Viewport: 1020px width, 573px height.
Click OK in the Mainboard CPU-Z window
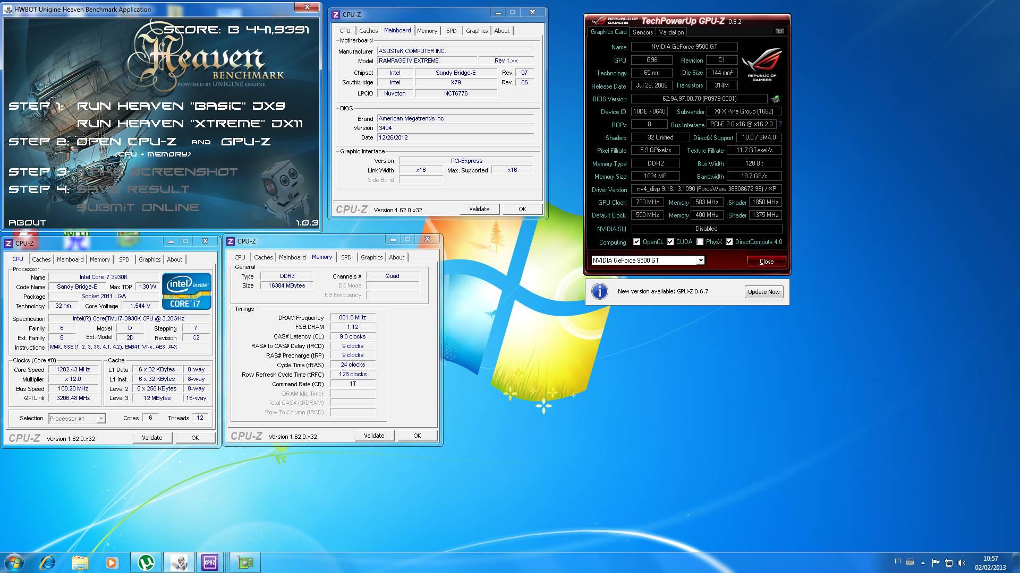[x=522, y=209]
